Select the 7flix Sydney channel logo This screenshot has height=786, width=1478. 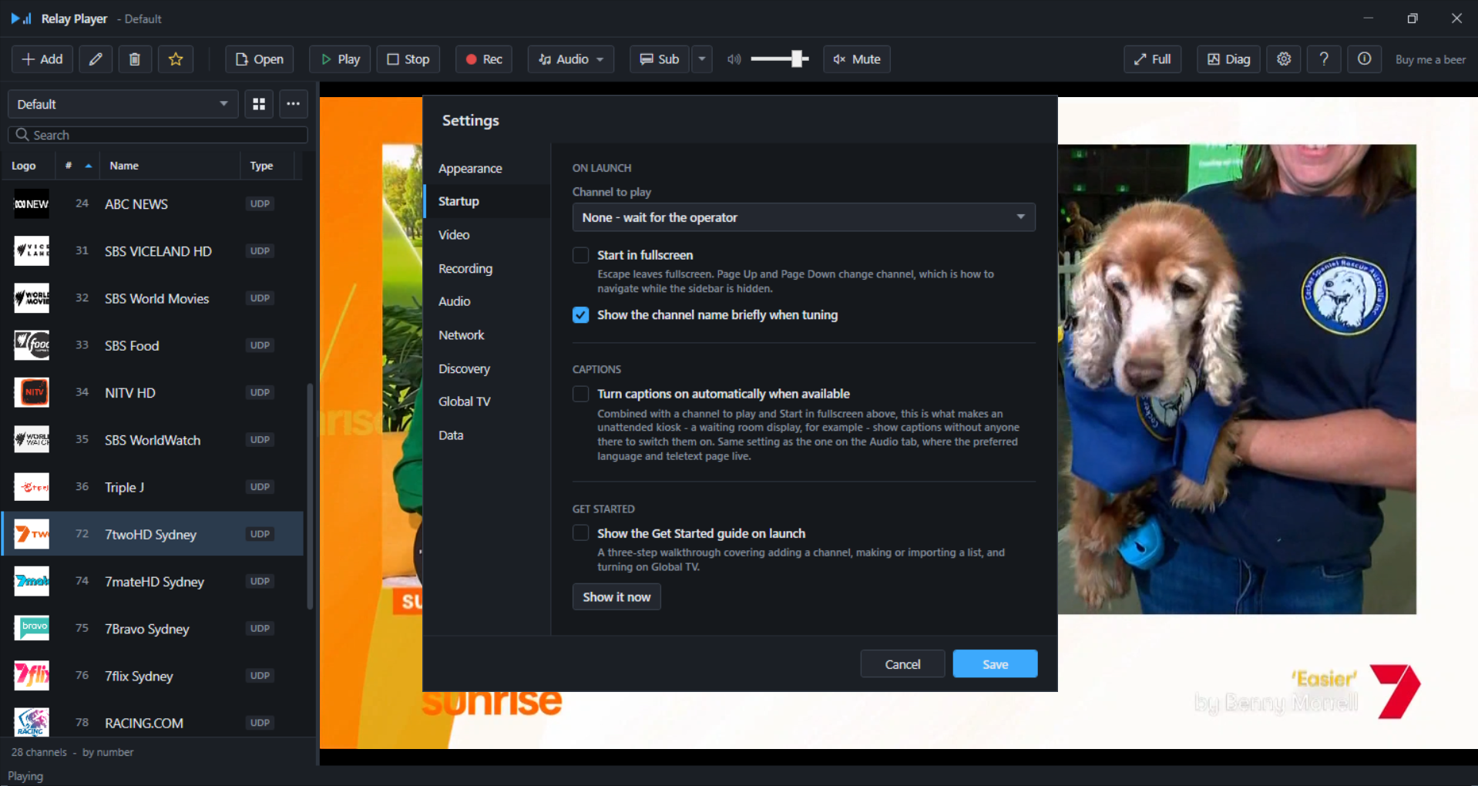(x=32, y=676)
